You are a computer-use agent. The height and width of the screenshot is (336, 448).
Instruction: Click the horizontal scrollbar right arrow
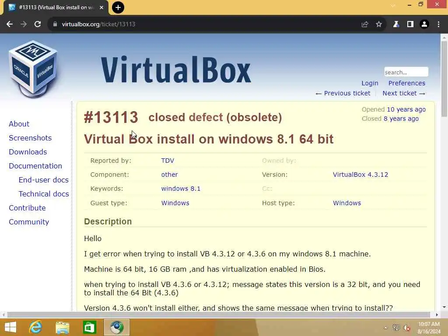click(437, 315)
